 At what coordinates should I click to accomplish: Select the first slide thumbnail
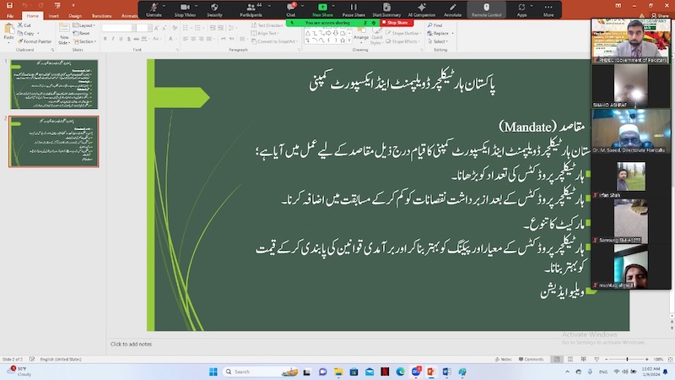pos(54,84)
